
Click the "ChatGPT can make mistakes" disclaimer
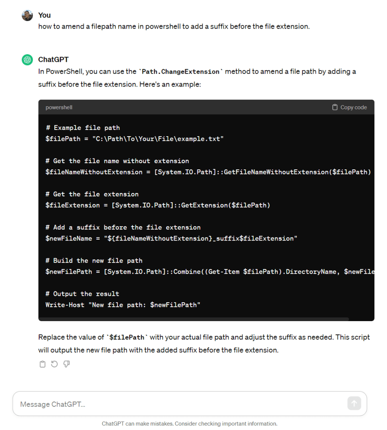(x=189, y=424)
